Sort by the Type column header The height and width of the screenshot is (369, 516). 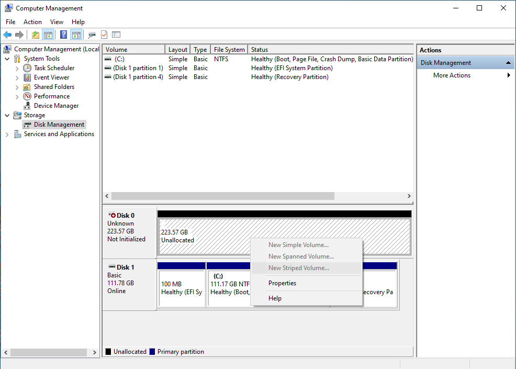(x=200, y=49)
